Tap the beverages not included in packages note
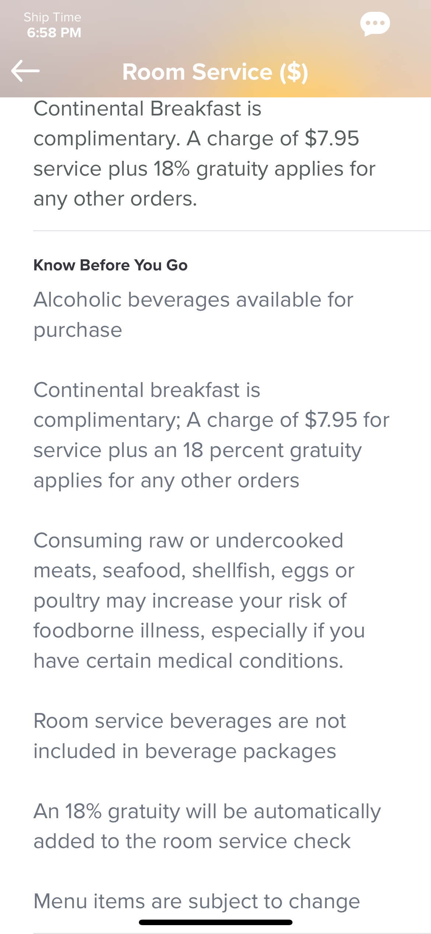The width and height of the screenshot is (431, 934). point(190,736)
